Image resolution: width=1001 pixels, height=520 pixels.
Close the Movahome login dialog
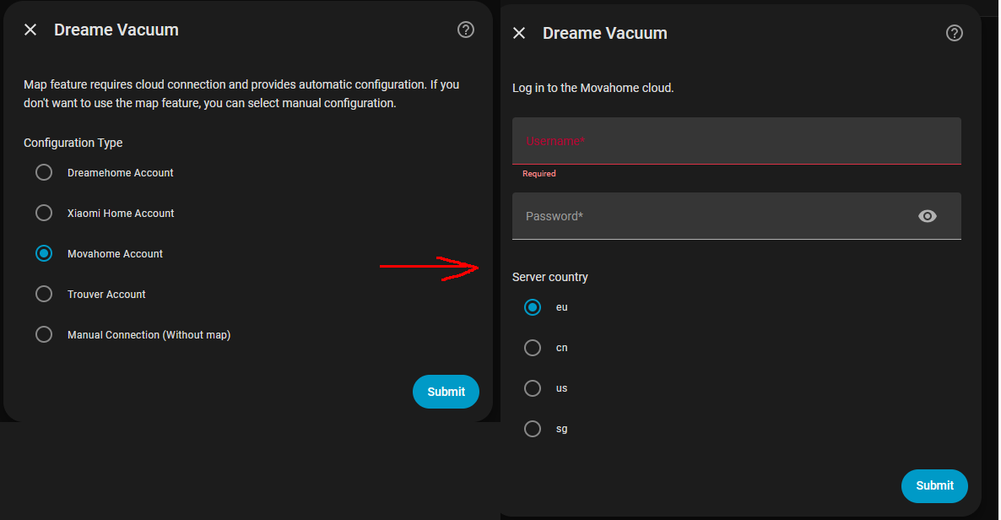tap(519, 33)
